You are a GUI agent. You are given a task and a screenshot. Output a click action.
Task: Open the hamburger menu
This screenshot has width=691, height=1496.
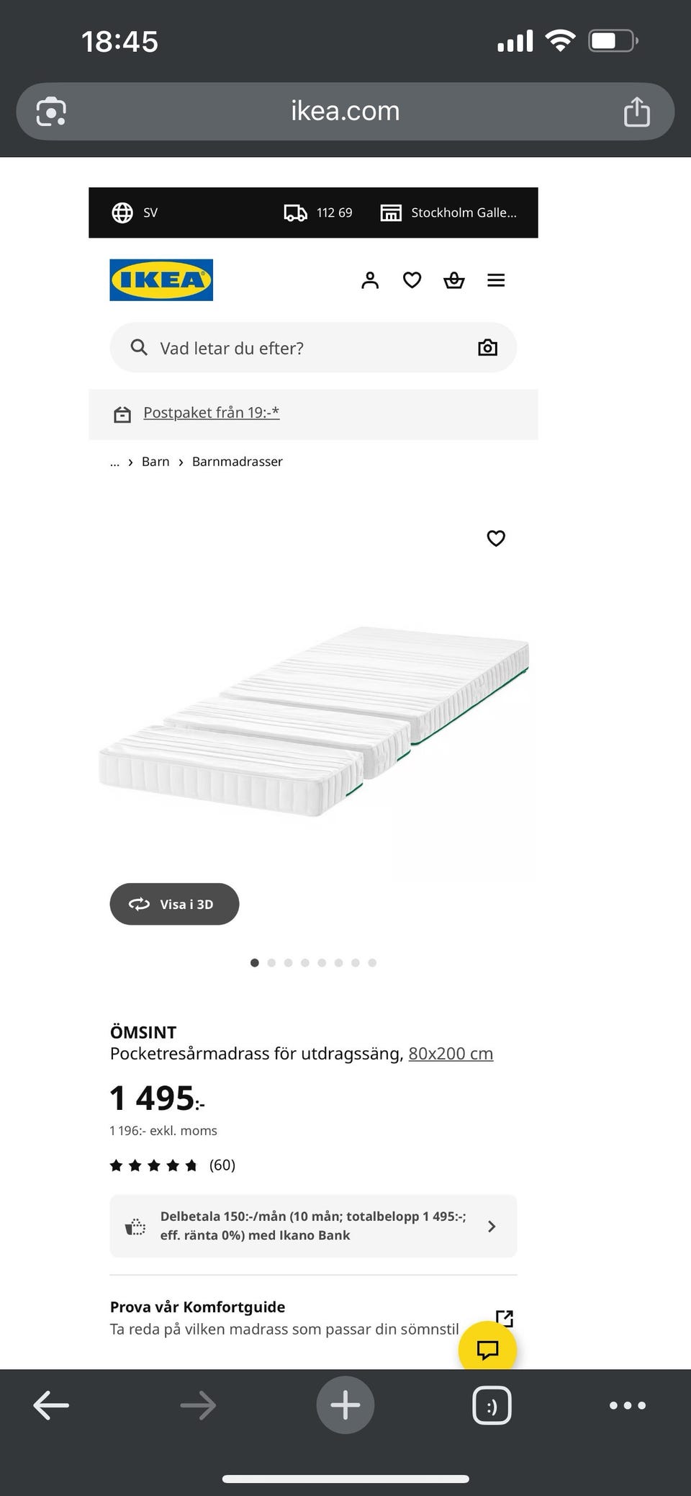496,280
